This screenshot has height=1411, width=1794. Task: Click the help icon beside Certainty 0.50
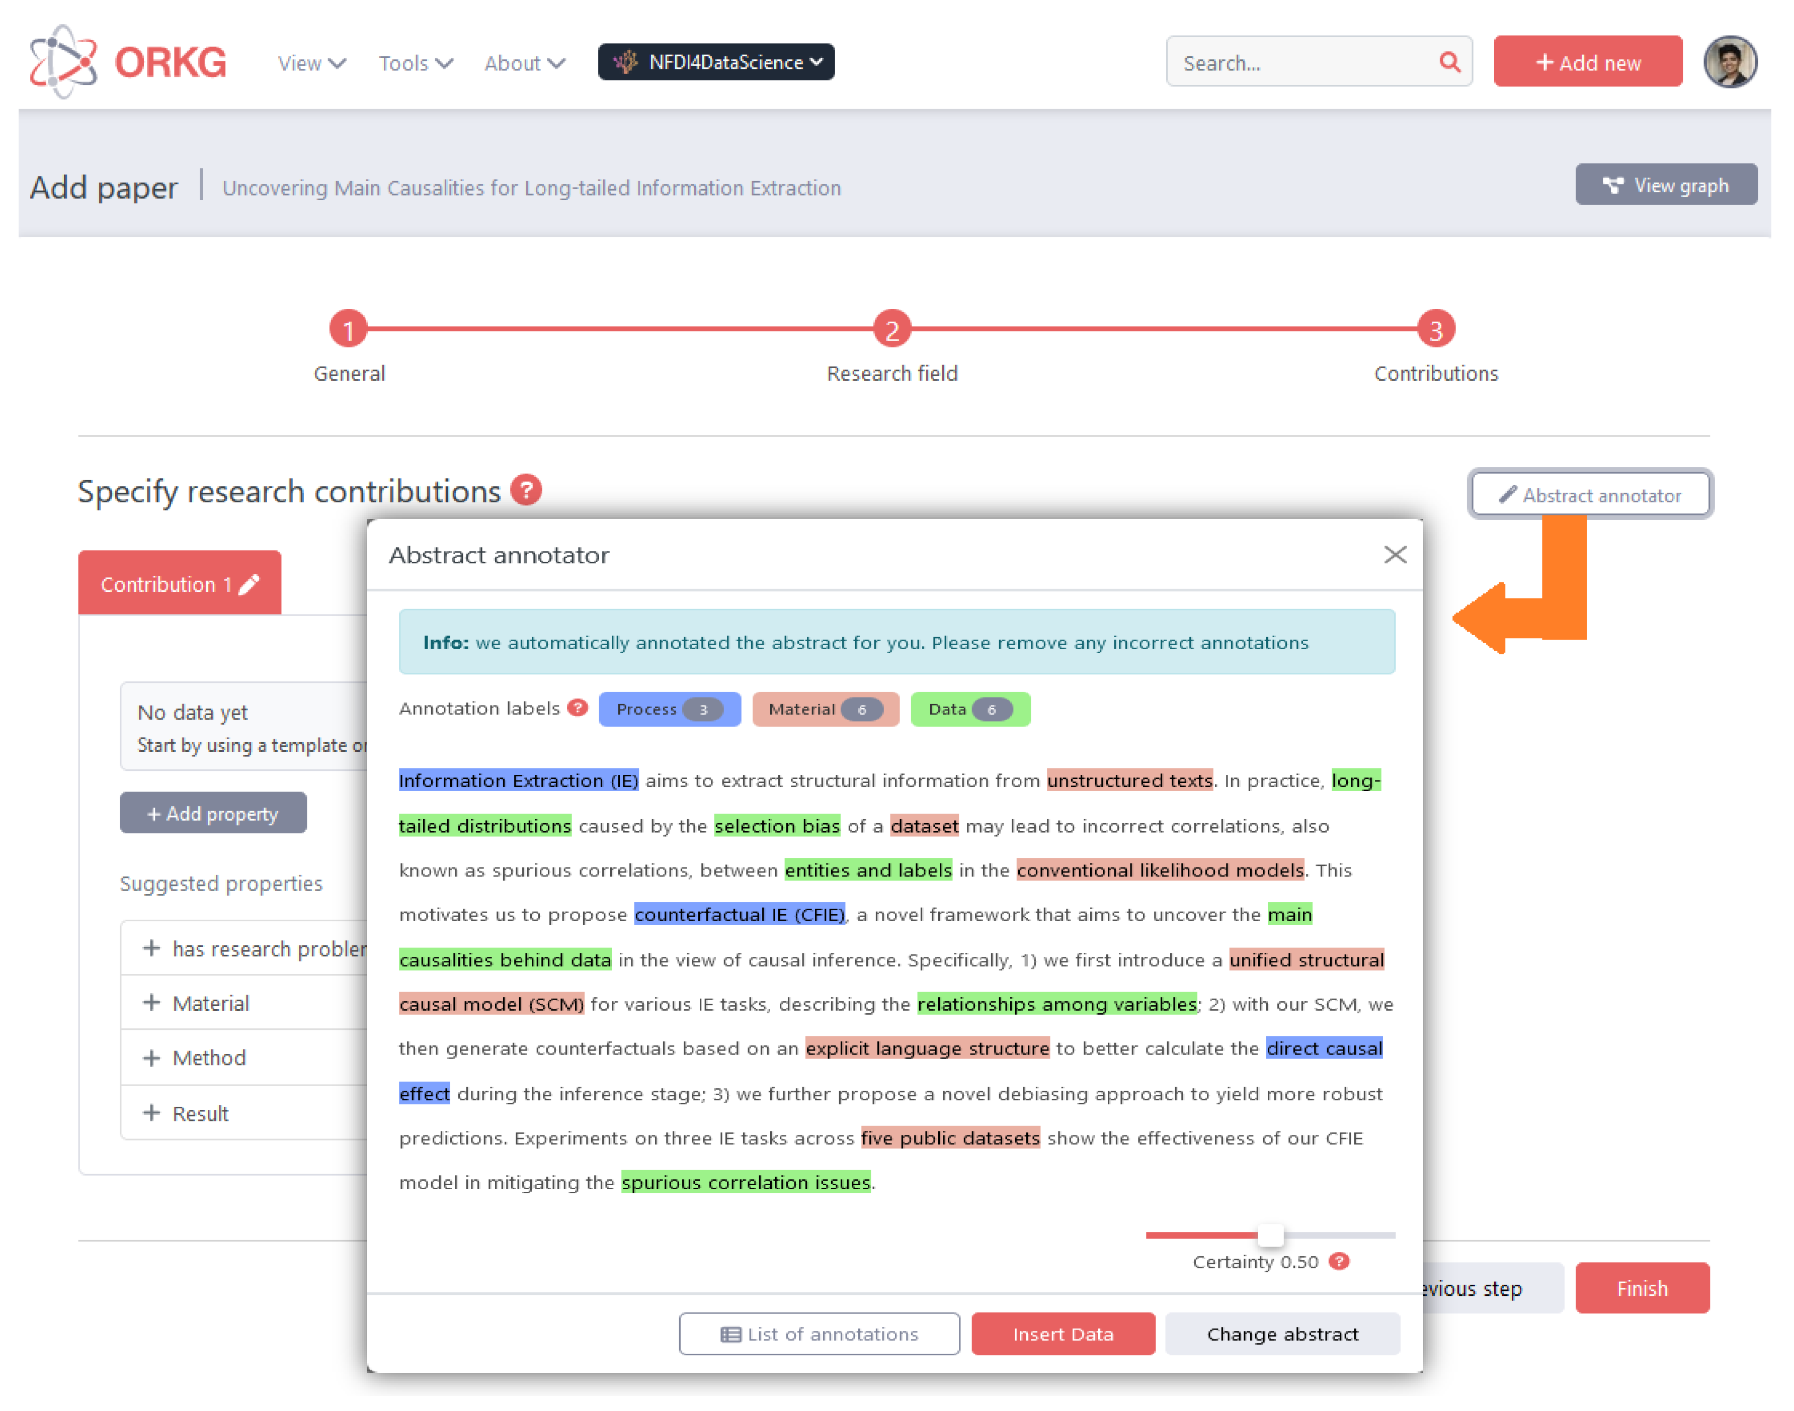pyautogui.click(x=1340, y=1262)
